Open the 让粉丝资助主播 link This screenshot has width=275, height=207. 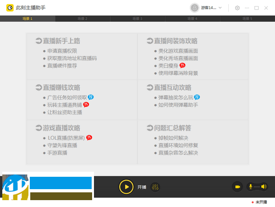pyautogui.click(x=65, y=112)
